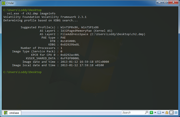Minimize the Cmder window
180x117 pixels.
pyautogui.click(x=159, y=2)
